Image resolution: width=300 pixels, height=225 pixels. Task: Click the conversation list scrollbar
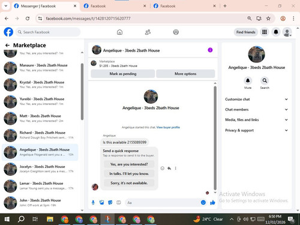[82, 92]
